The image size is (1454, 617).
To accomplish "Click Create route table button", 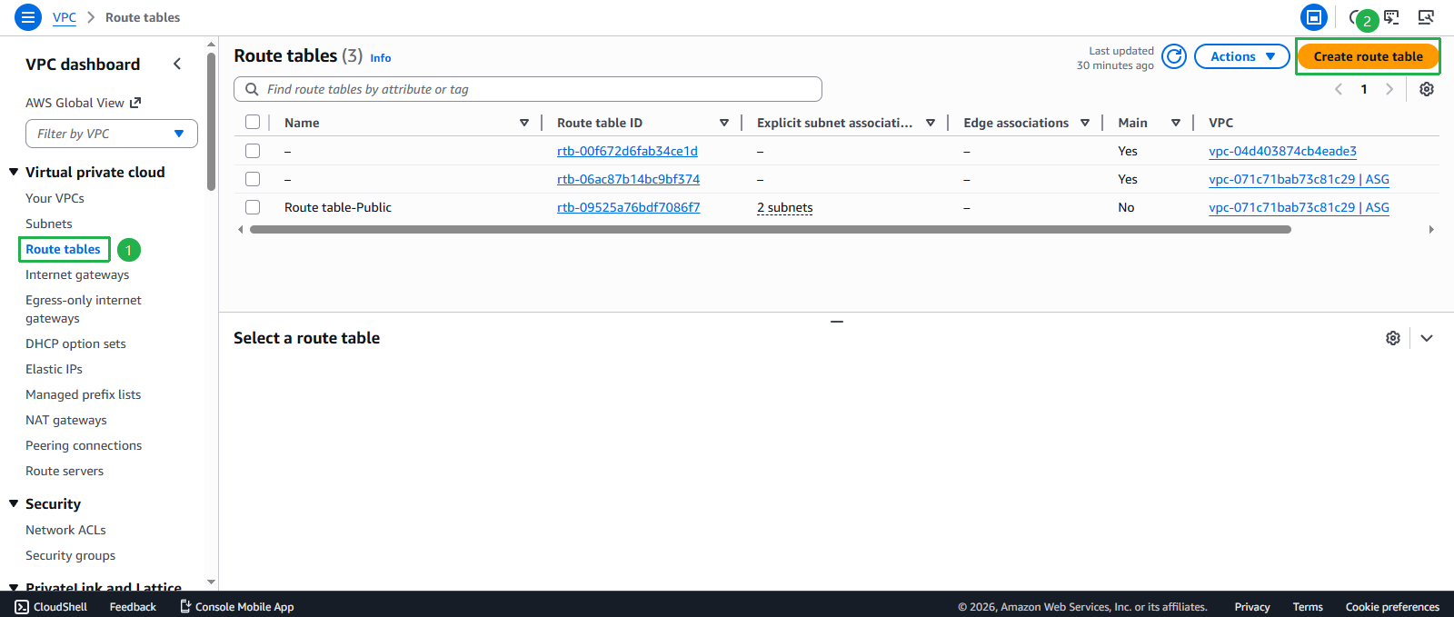I will (x=1368, y=56).
